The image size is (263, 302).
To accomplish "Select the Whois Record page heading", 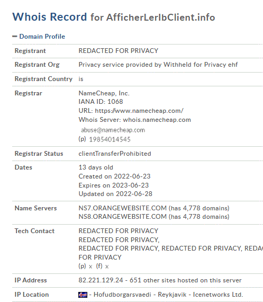I will 114,17.
